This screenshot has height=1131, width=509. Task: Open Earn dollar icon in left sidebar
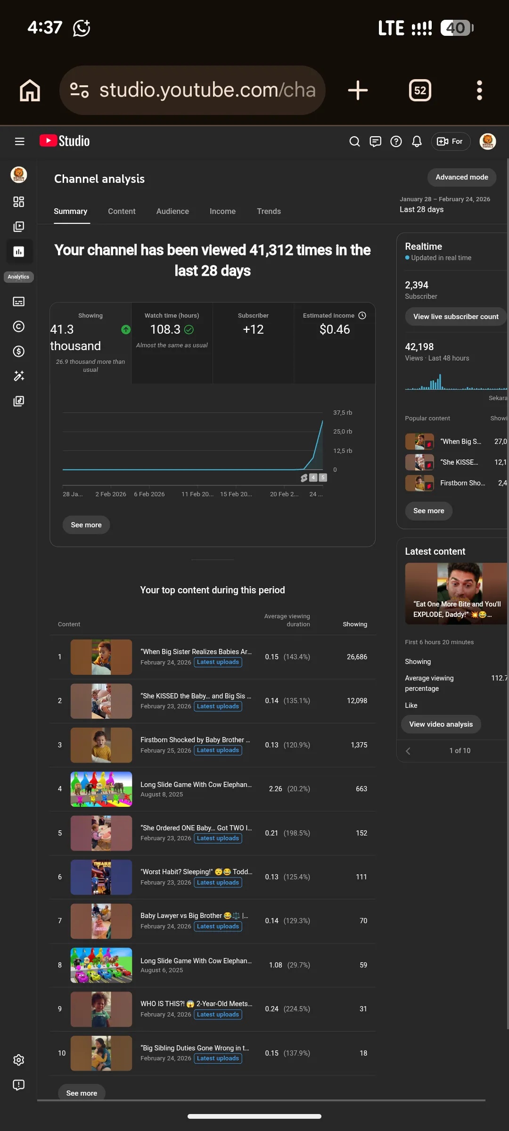19,351
